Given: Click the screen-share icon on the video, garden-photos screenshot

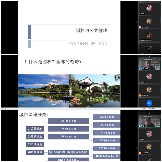Looking at the screenshot, I should pyautogui.click(x=142, y=69).
